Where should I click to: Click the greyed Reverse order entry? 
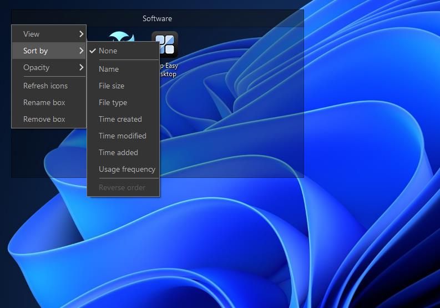pos(124,187)
